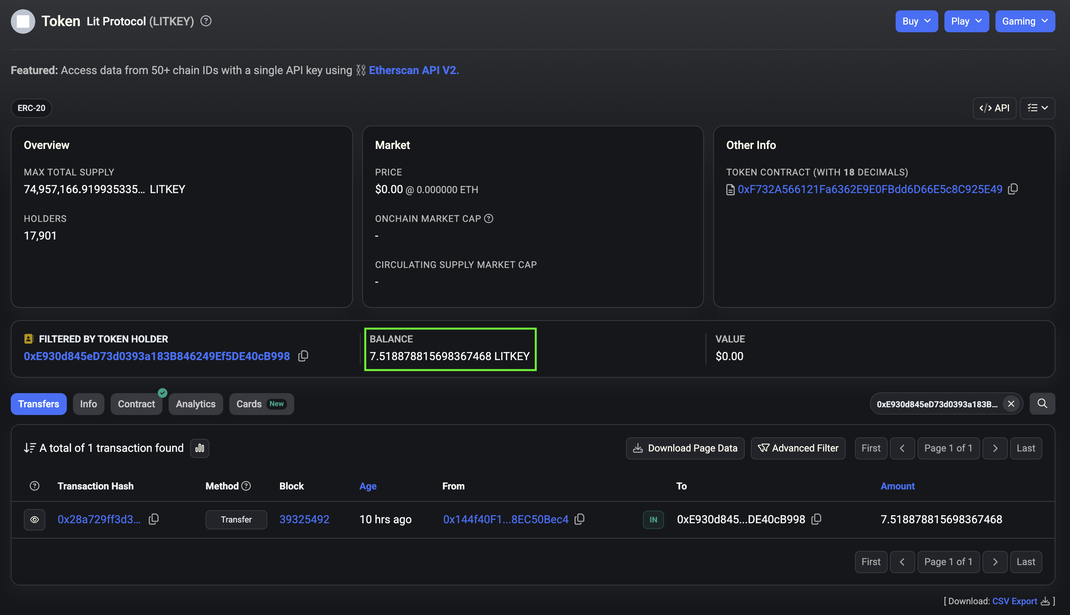This screenshot has width=1070, height=615.
Task: Copy the transaction hash 0x28a729ff3d3
Action: click(x=154, y=519)
